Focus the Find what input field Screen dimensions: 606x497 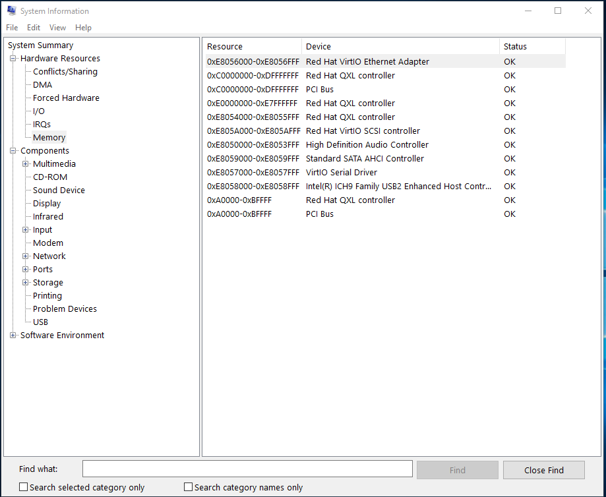pos(247,469)
